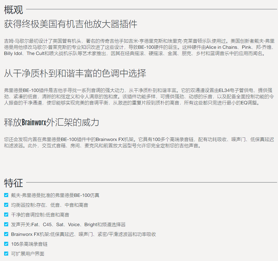Click the feature text starting with 发声开关:Fat
Image resolution: width=278 pixels, height=261 pixels.
68,224
